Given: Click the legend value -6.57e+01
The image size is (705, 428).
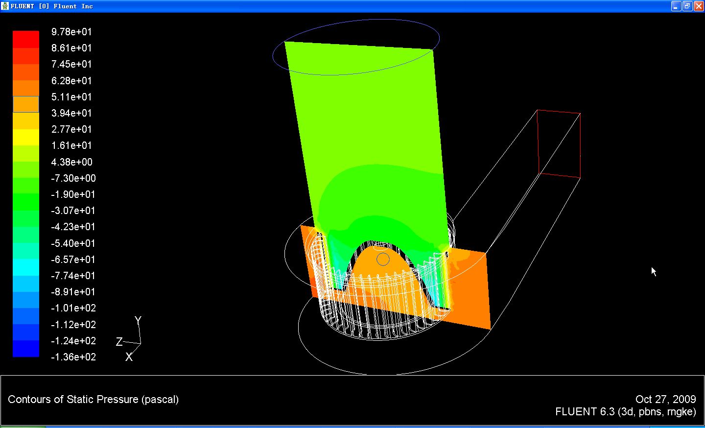Looking at the screenshot, I should click(x=73, y=260).
